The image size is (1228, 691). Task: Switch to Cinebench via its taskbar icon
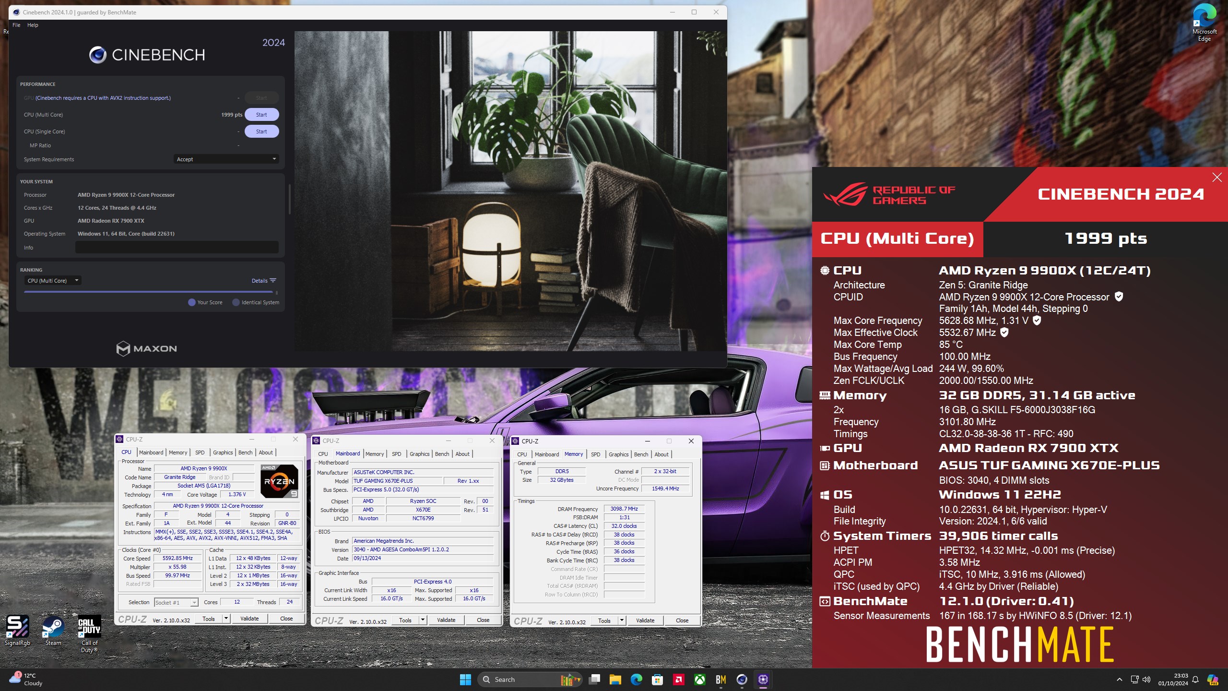742,679
